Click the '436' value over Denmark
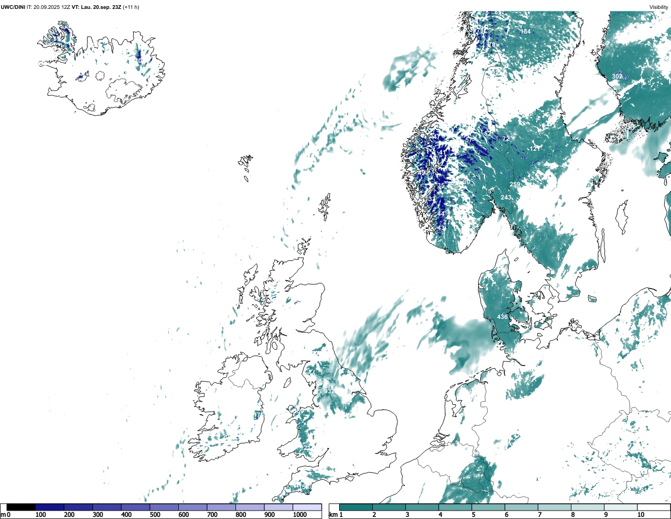671x519 pixels. pos(502,317)
